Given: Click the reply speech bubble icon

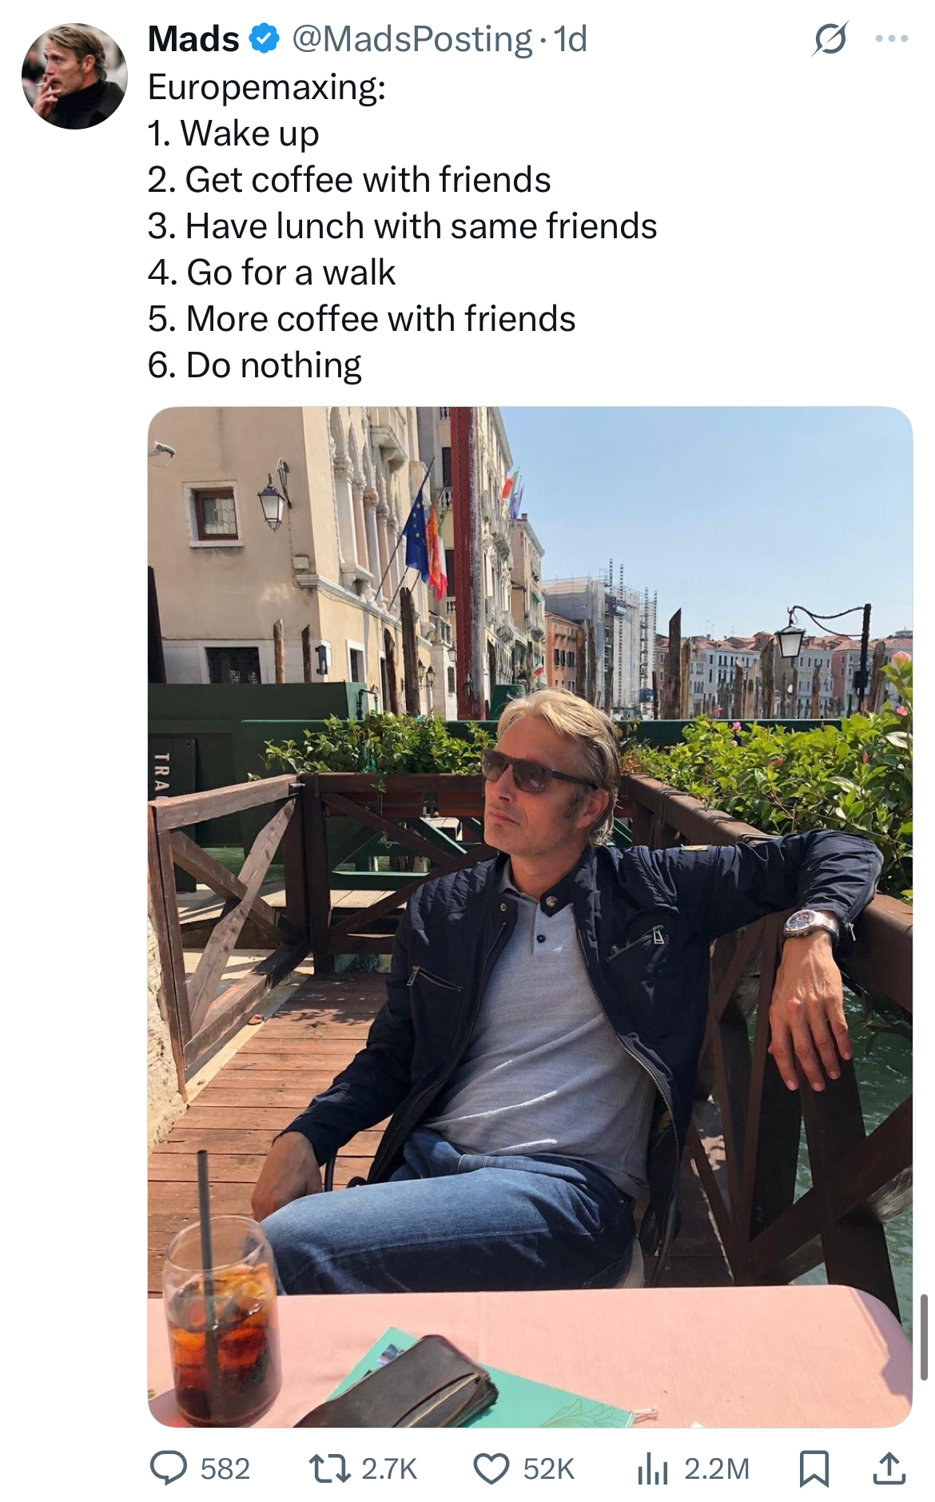Looking at the screenshot, I should (x=169, y=1468).
